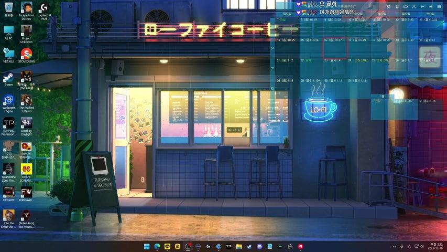Toggle the IME input mode indicator 'A'

point(408,246)
